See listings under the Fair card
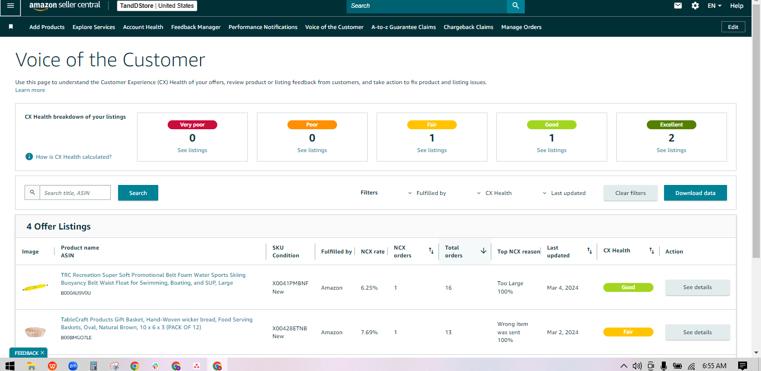This screenshot has height=371, width=761. [432, 150]
